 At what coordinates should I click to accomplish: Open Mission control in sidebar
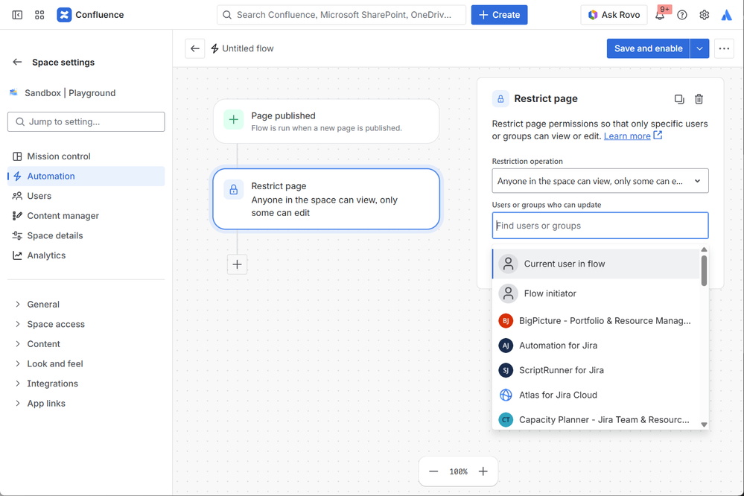click(86, 156)
